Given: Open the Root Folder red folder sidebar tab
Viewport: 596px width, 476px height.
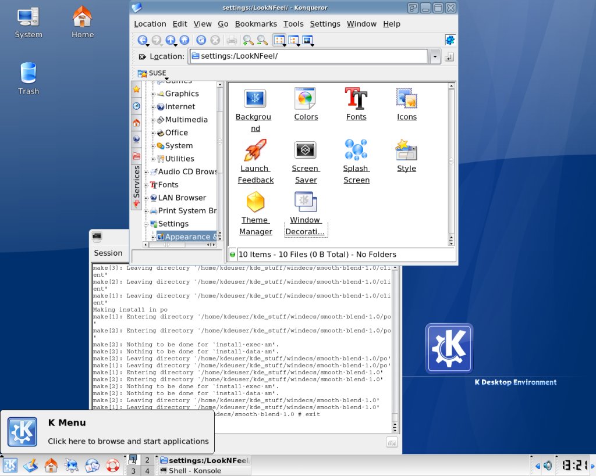Looking at the screenshot, I should click(136, 156).
